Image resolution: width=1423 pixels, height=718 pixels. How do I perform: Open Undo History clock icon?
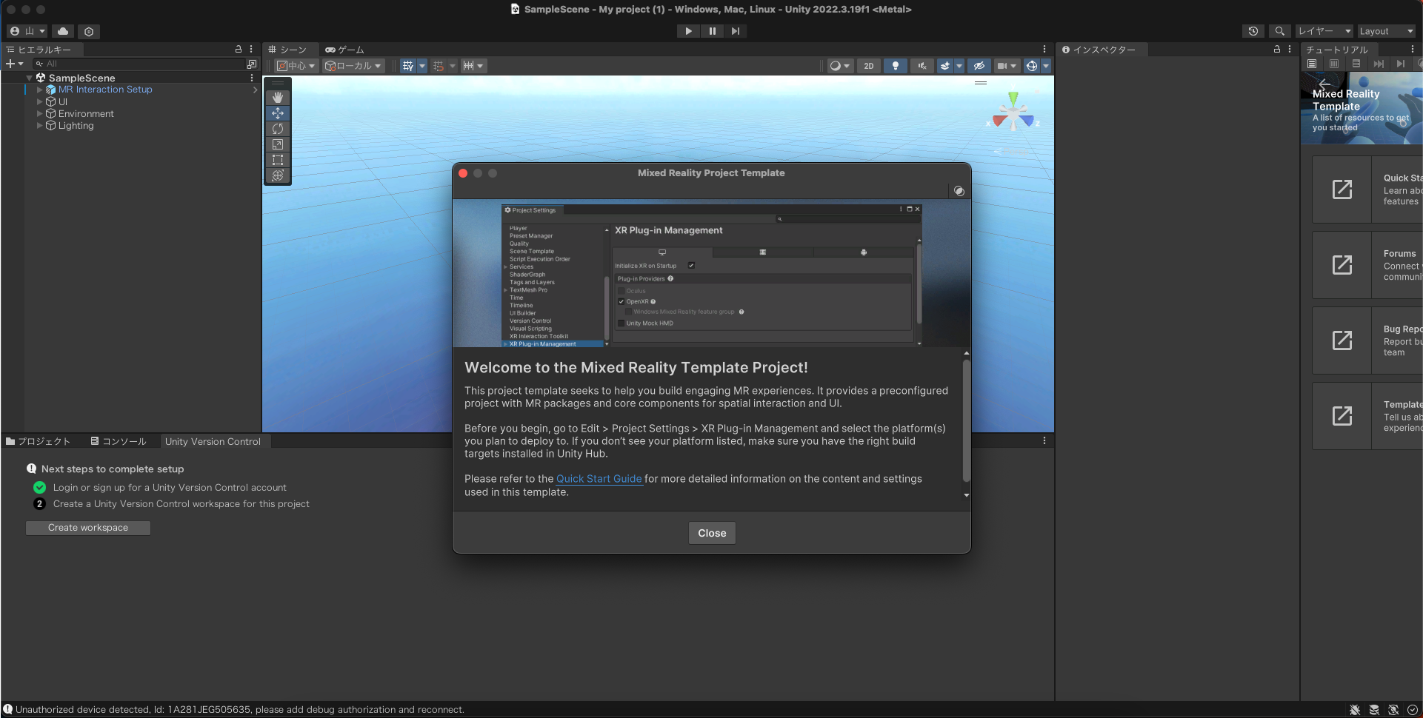point(1253,31)
